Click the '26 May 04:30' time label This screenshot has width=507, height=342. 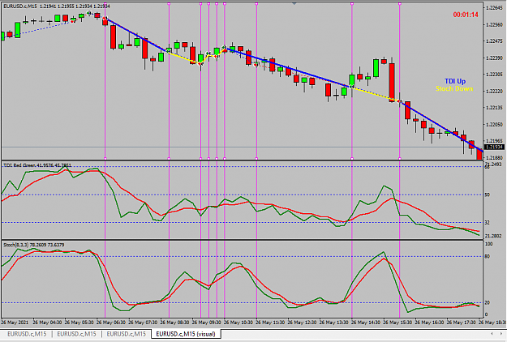click(47, 323)
